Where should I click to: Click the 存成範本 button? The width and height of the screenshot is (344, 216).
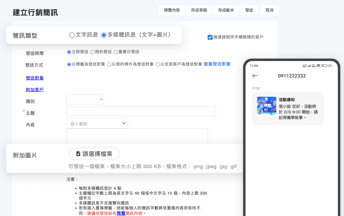tap(226, 10)
